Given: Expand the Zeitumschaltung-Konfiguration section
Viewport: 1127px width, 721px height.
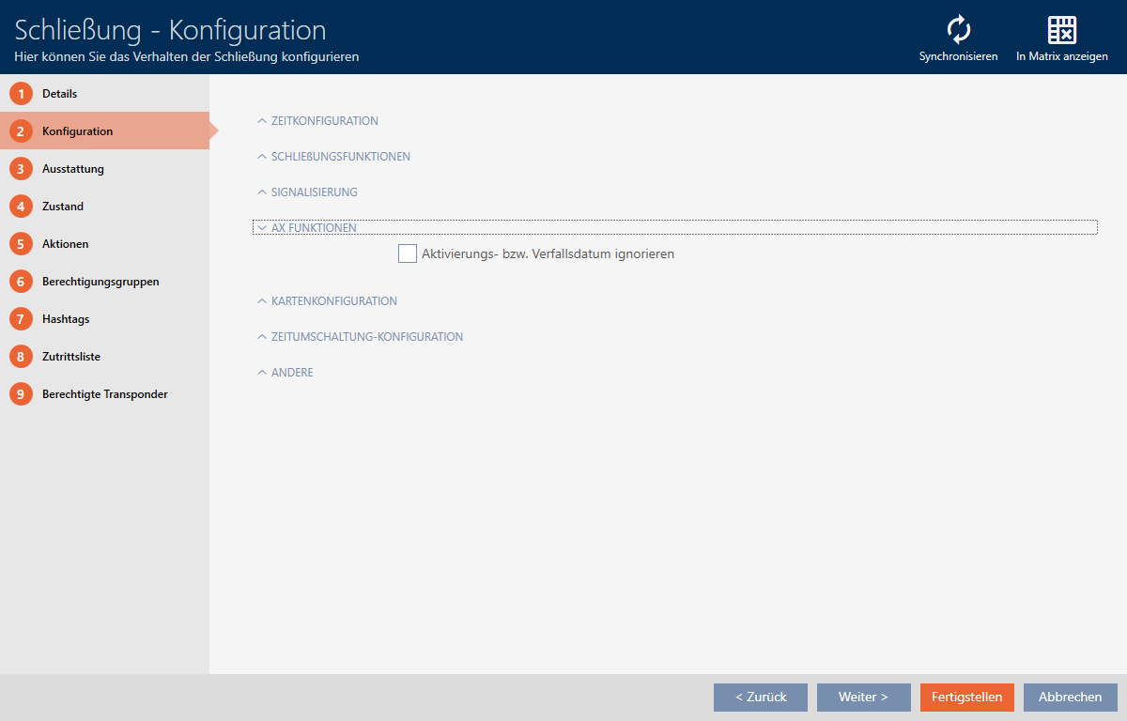Looking at the screenshot, I should [x=366, y=337].
